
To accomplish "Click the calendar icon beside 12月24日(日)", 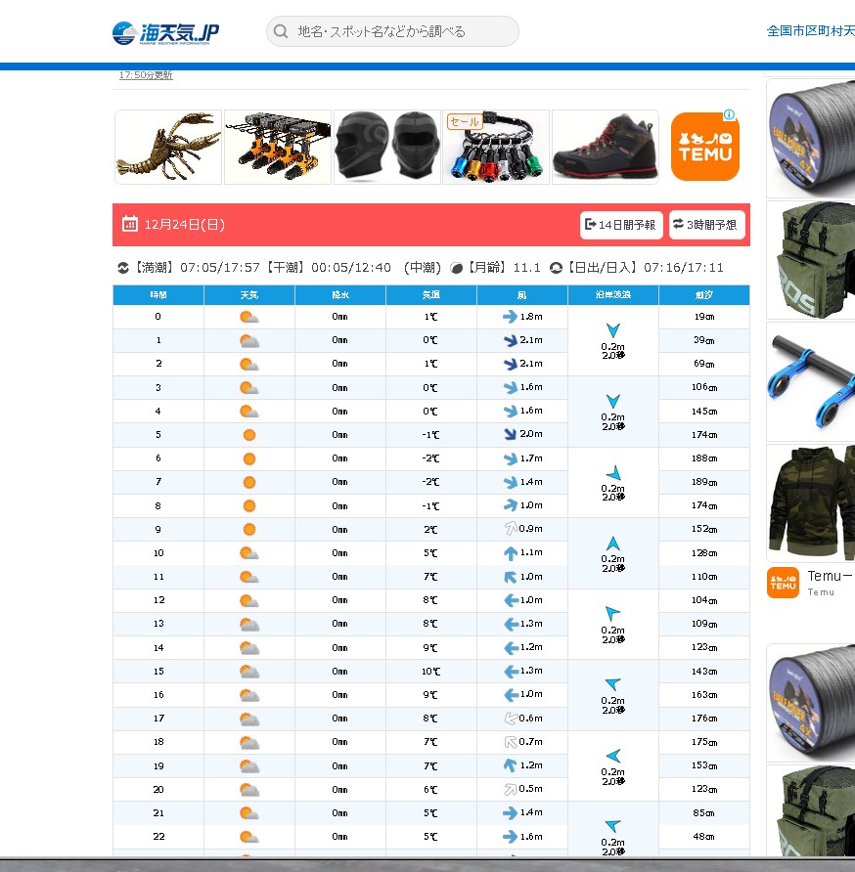I will [129, 225].
